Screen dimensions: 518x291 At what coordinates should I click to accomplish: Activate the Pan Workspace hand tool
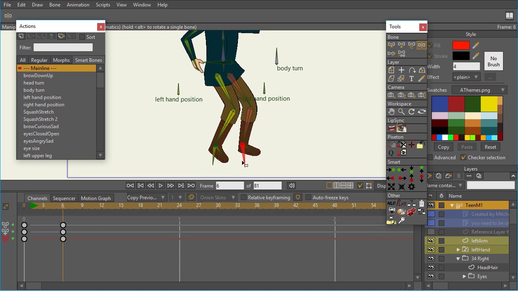391,112
